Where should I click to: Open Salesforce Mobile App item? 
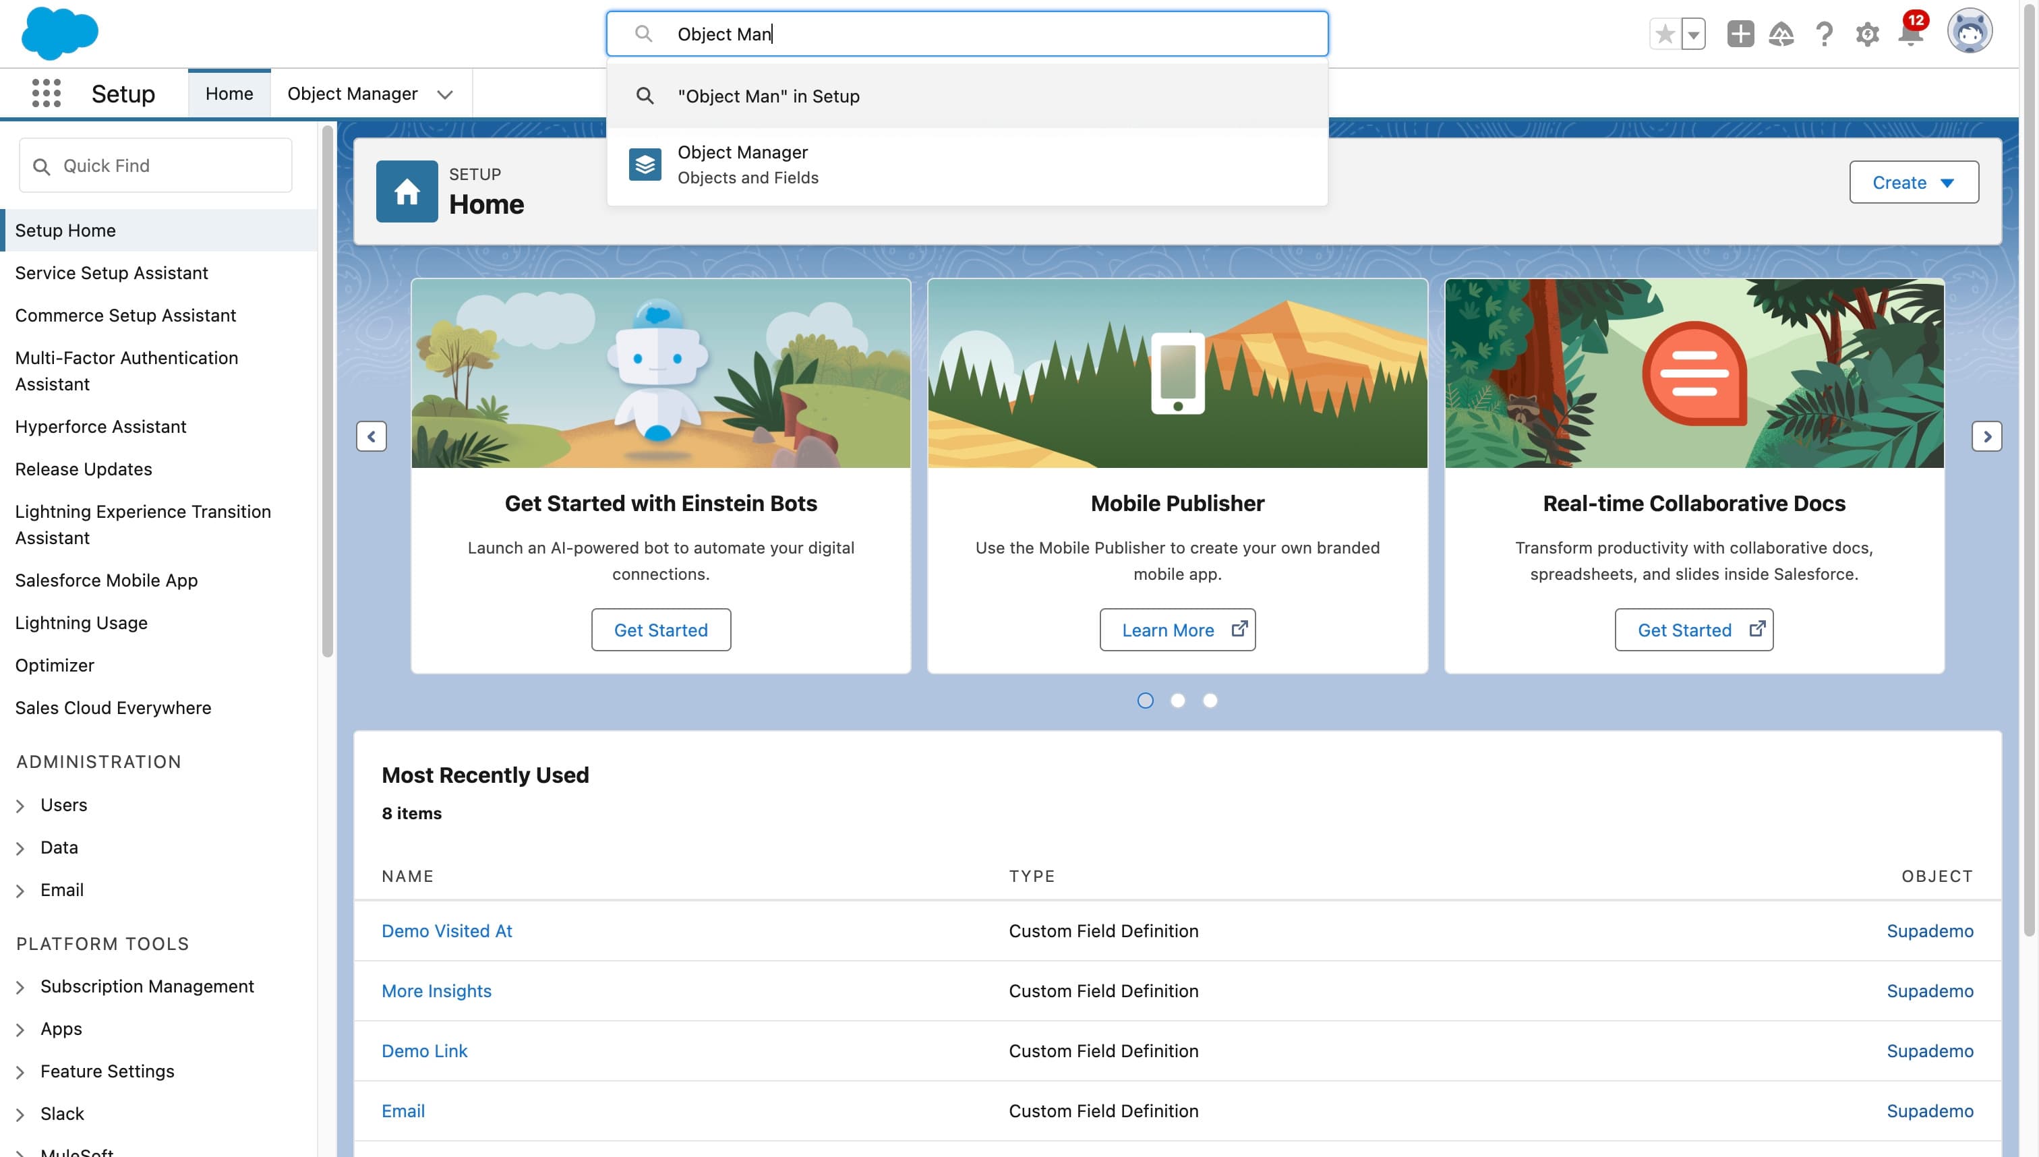pos(107,580)
